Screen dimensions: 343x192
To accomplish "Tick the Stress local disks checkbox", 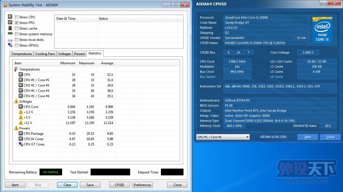I will click(16, 40).
